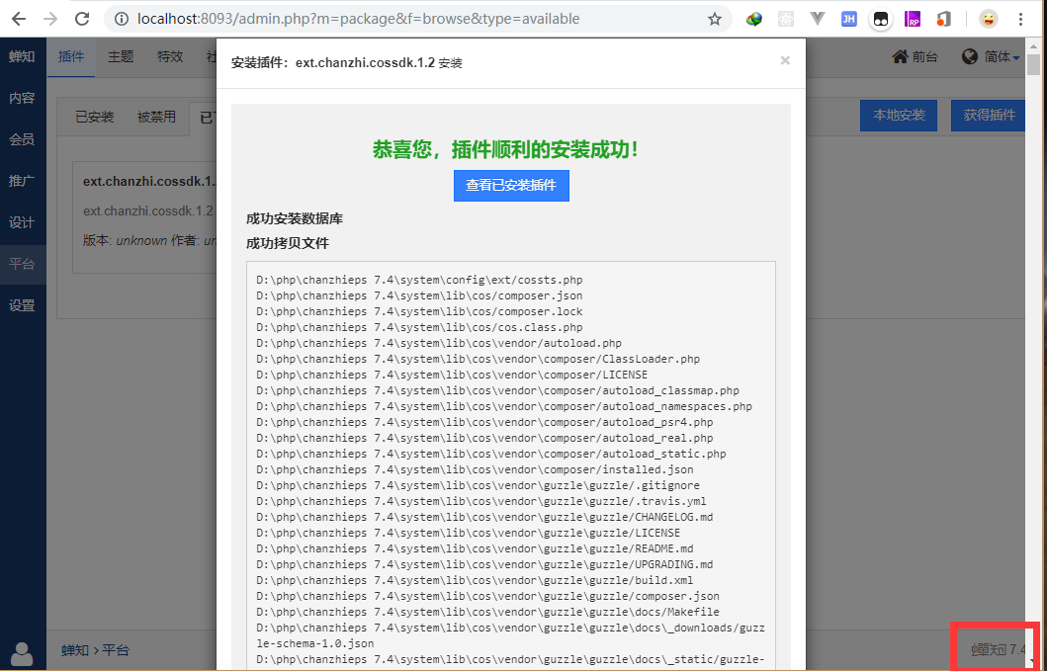
Task: Click the autoload_psr4.php file path line
Action: [x=484, y=422]
